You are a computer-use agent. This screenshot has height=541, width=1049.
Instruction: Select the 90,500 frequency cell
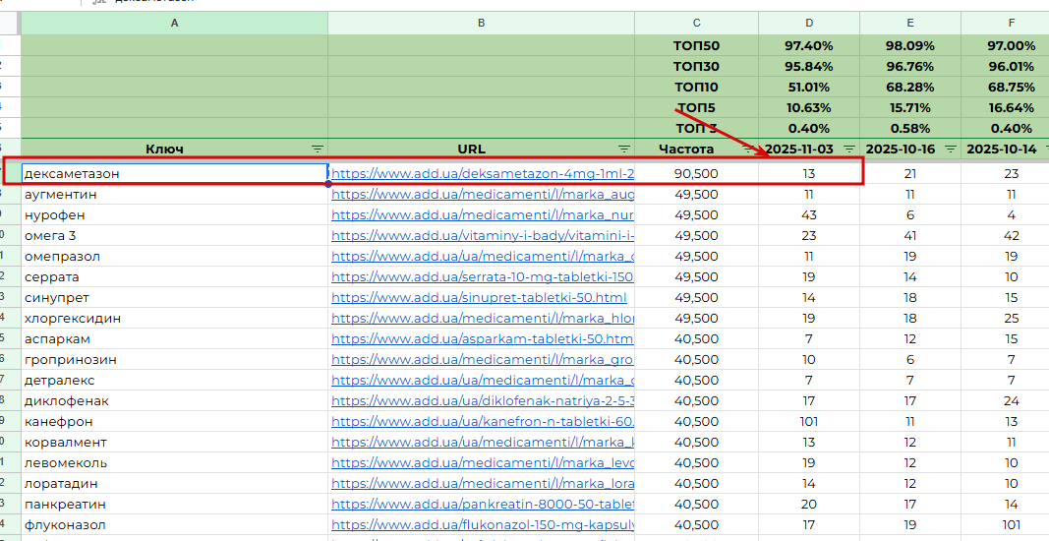(x=696, y=173)
